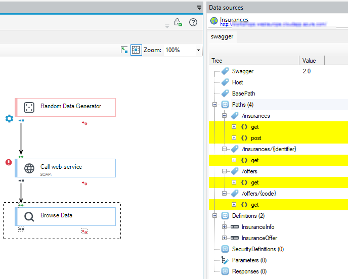
Task: Click the InsuranceInfo object icon
Action: [235, 226]
